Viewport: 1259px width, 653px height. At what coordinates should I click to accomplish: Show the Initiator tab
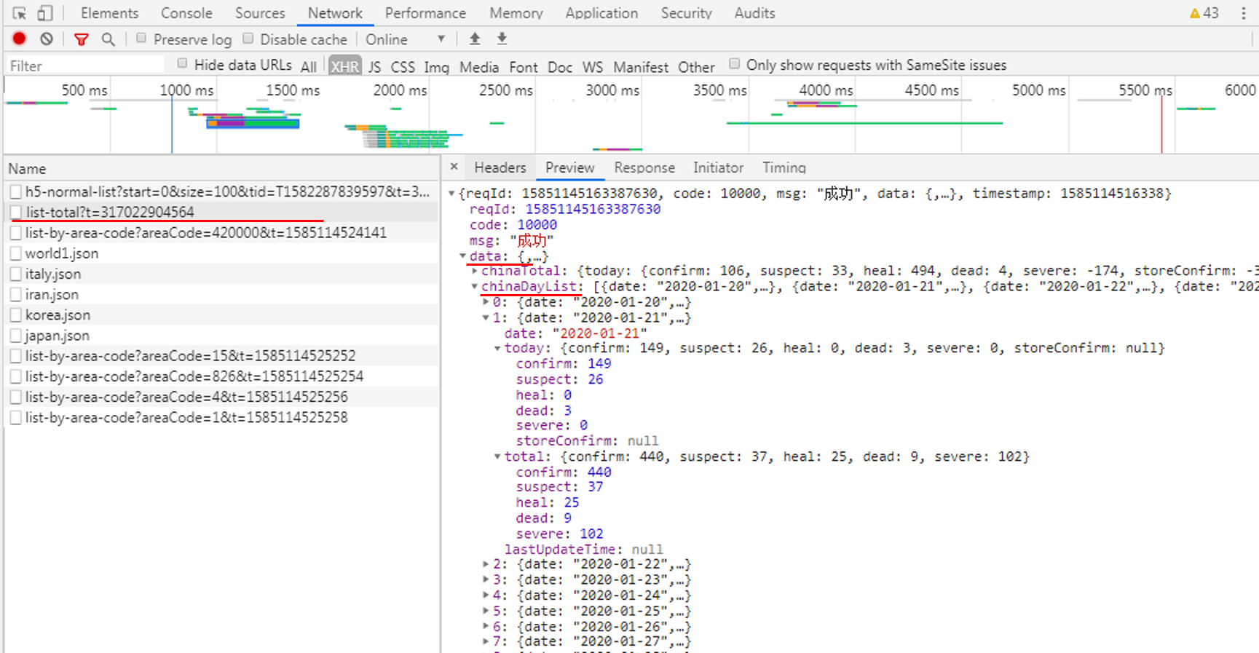coord(718,167)
